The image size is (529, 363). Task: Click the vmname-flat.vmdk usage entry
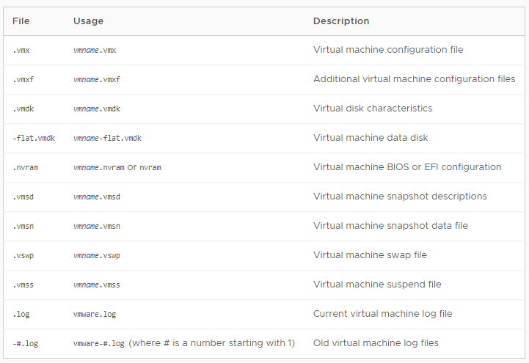pyautogui.click(x=107, y=138)
